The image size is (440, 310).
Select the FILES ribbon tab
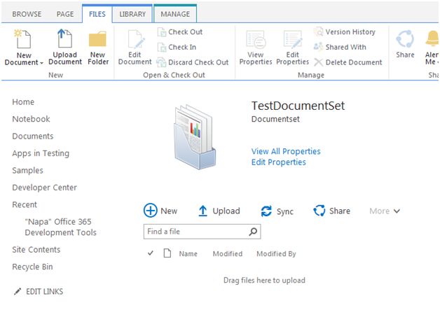[x=97, y=14]
